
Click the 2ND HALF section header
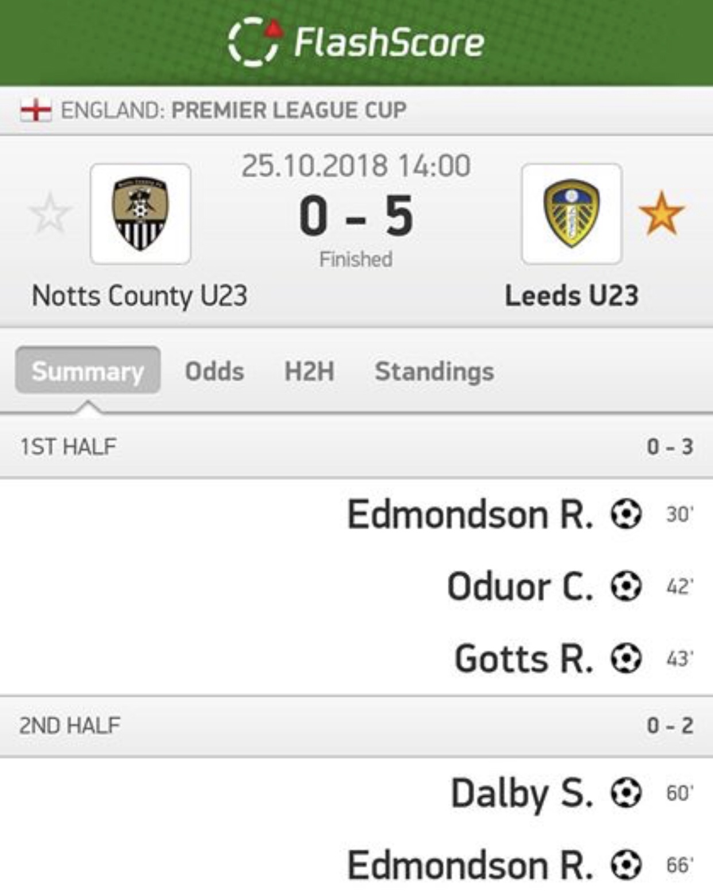click(x=70, y=726)
